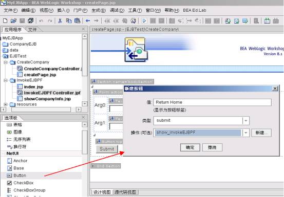This screenshot has width=284, height=197.
Task: Click the Cut scissors toolbar icon
Action: tap(60, 21)
